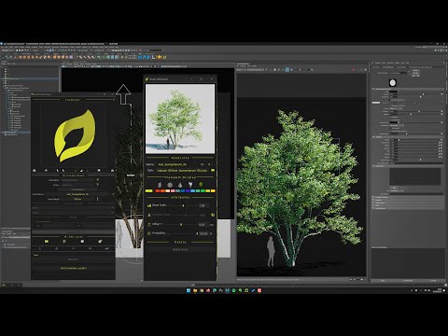The height and width of the screenshot is (336, 448).
Task: Open the second dropdown in the left plugin panel
Action: coord(73,213)
